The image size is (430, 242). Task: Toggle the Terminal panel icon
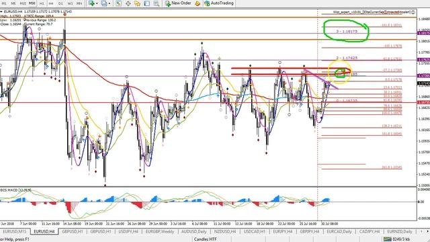146,3
